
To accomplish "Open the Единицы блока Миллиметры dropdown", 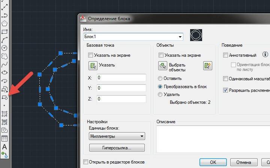I will [117, 136].
